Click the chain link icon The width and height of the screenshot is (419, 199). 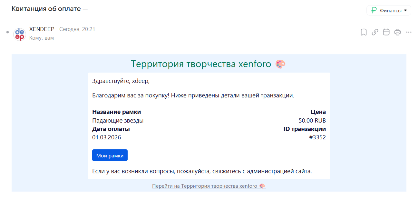coord(375,32)
